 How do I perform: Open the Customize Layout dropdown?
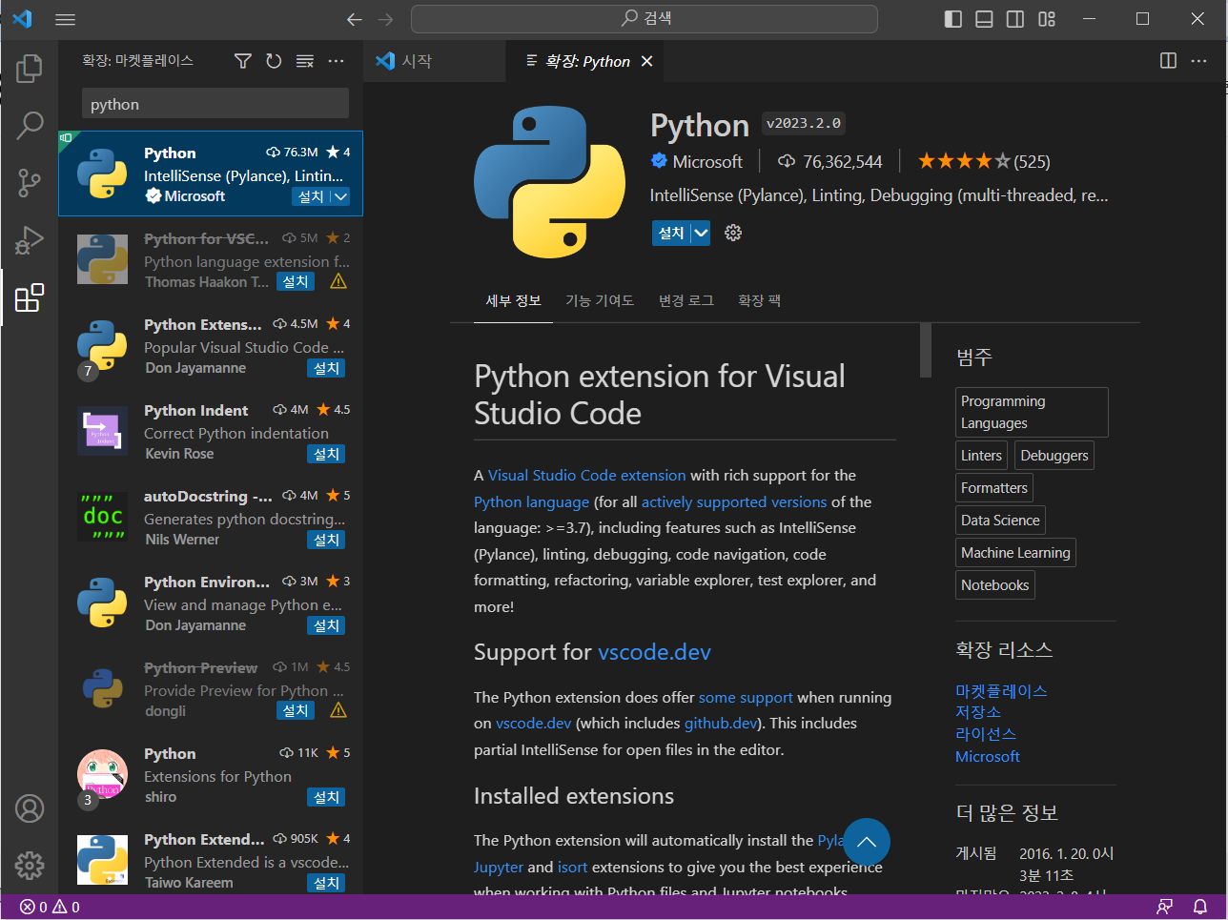[1046, 19]
